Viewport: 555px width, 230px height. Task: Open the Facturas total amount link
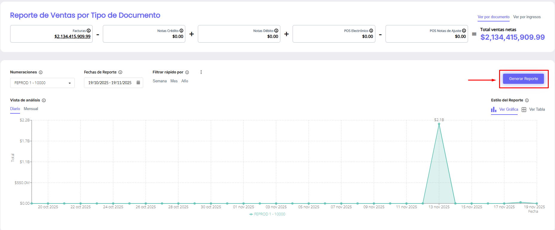(72, 36)
